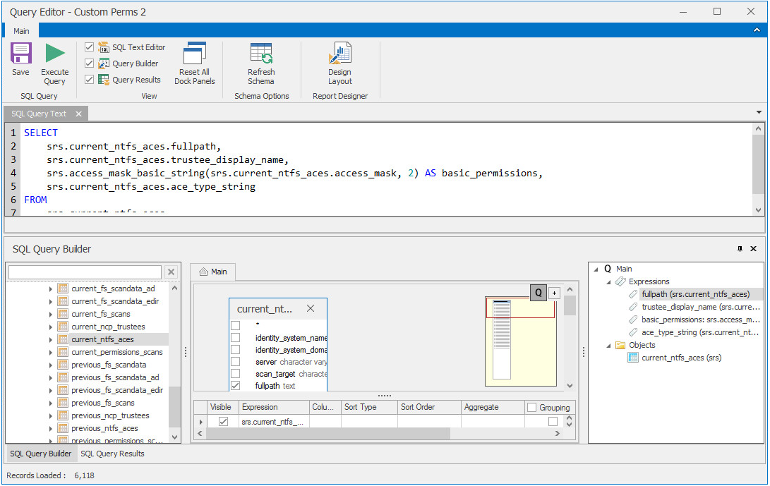
Task: Select the Main ribbon tab
Action: coord(21,31)
